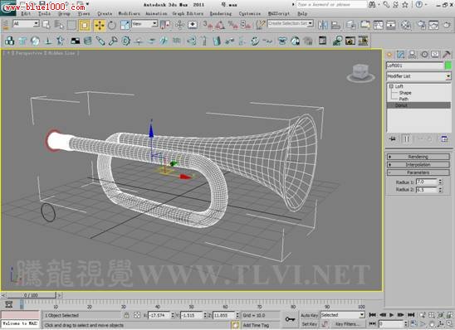
Task: Open the Create panel tab
Action: click(389, 55)
